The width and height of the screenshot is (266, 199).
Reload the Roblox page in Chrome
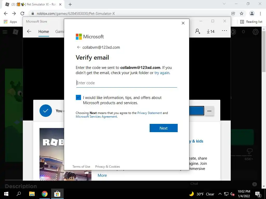(x=22, y=13)
